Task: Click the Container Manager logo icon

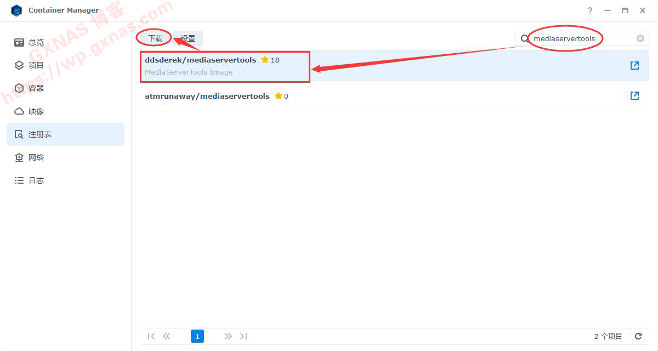Action: pyautogui.click(x=16, y=10)
